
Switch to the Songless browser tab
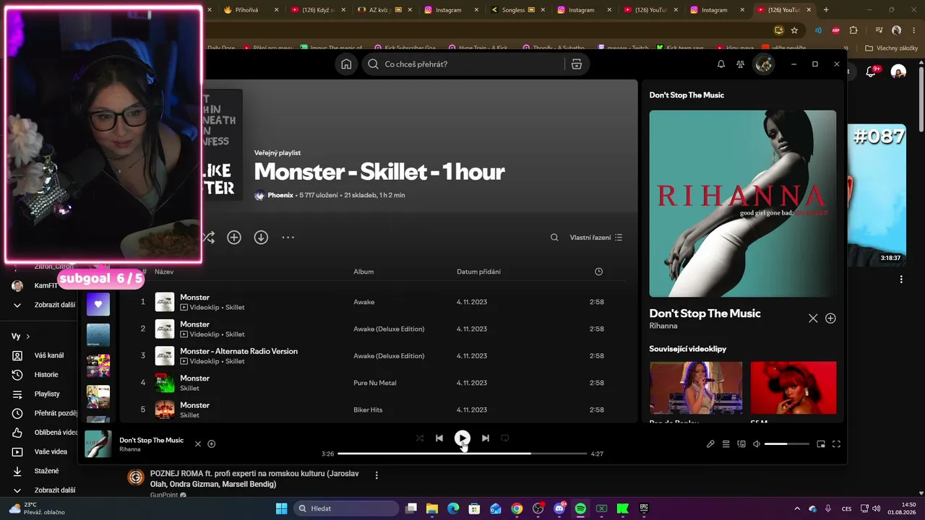tap(517, 10)
